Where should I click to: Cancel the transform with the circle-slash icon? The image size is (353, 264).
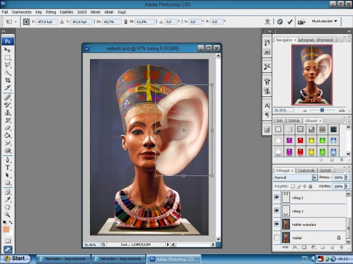(279, 22)
